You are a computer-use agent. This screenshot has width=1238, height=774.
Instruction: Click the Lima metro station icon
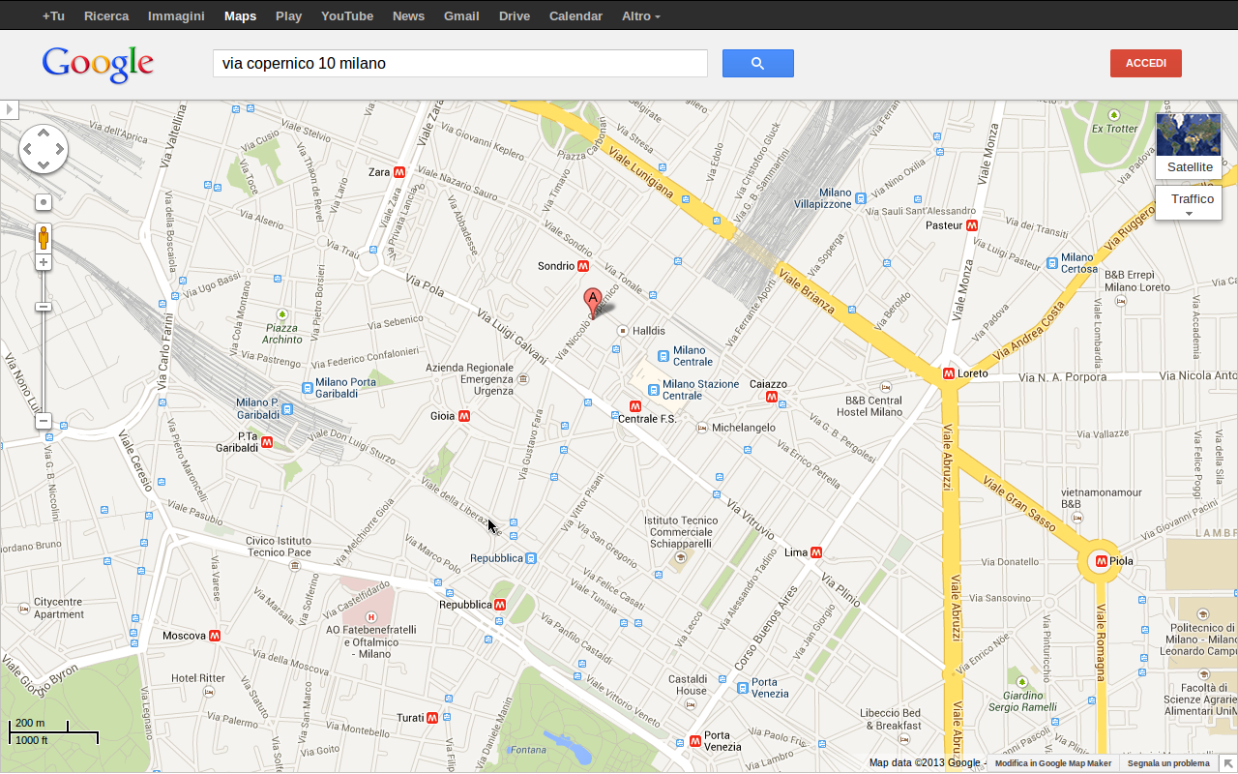pyautogui.click(x=816, y=552)
